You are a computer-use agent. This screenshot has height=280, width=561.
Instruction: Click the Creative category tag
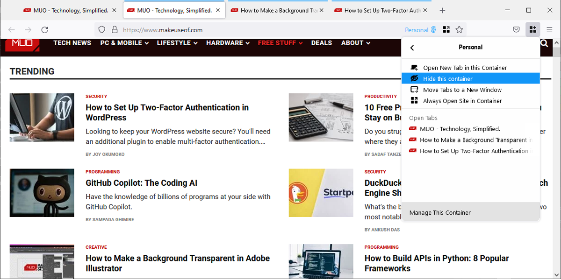click(96, 247)
